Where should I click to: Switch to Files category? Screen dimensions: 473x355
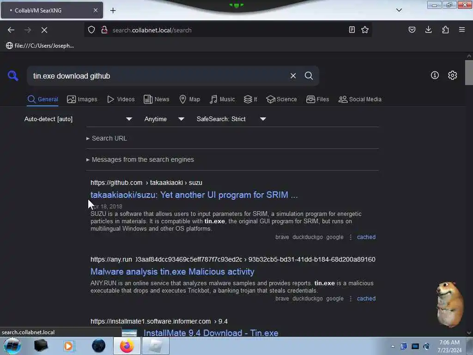[318, 99]
